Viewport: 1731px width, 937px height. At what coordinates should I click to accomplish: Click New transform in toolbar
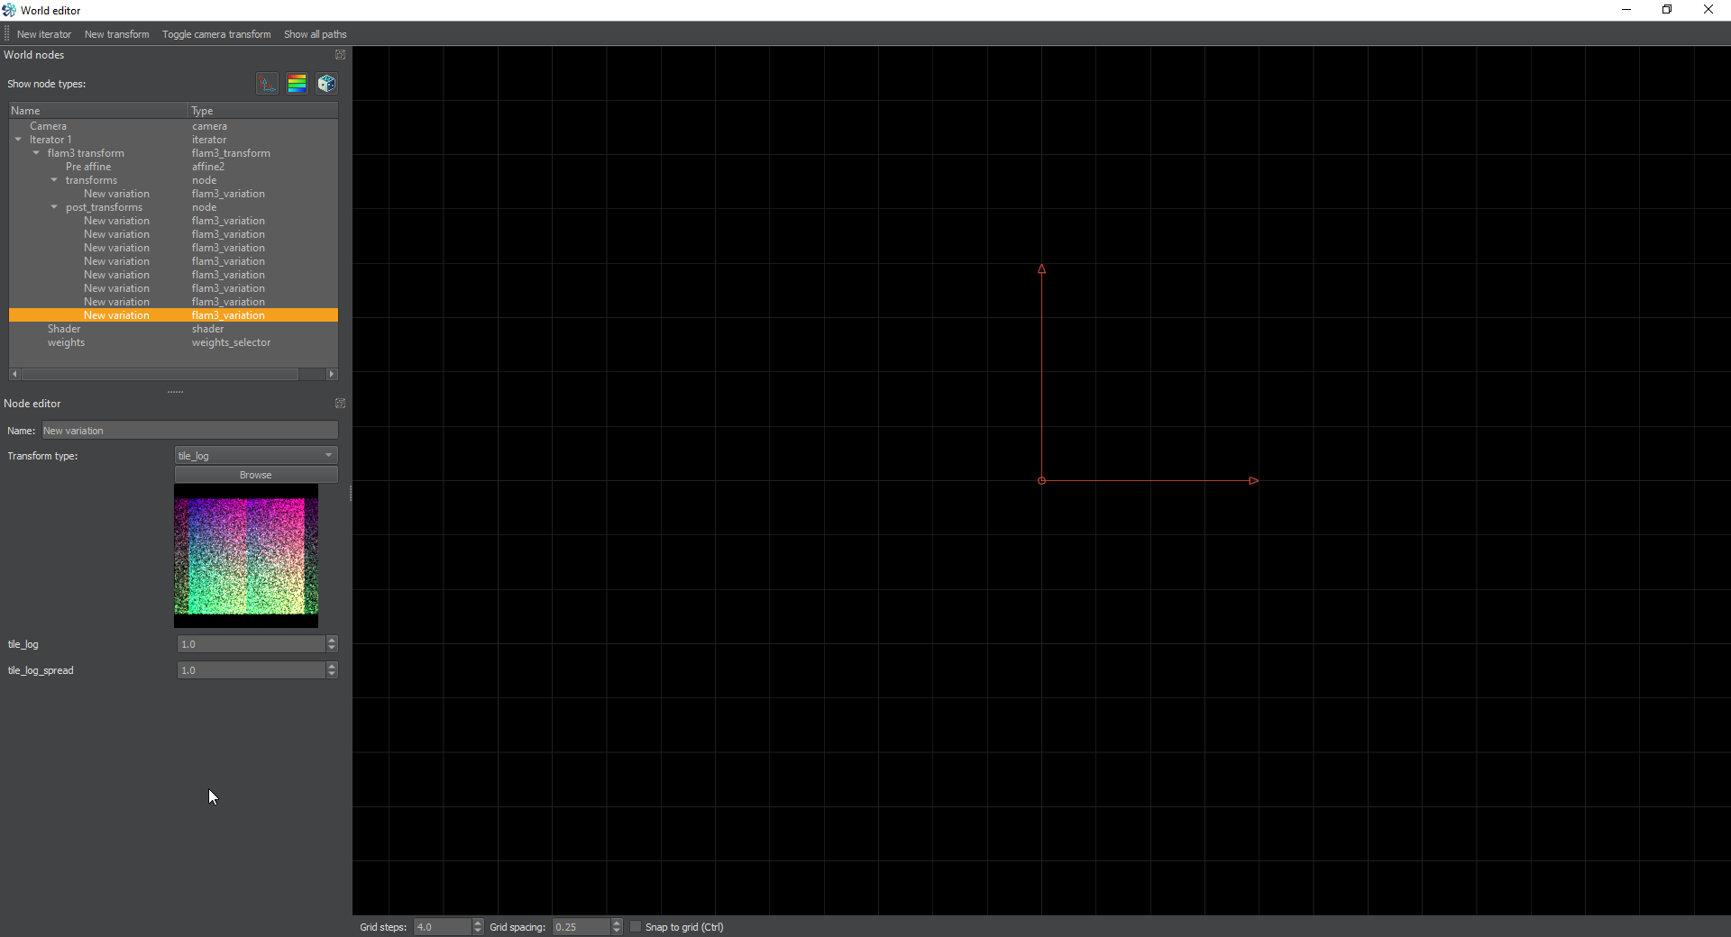point(117,34)
